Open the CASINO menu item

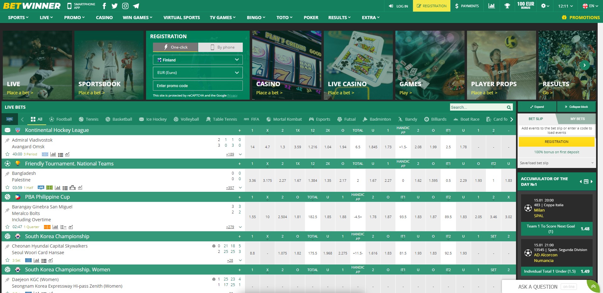(x=104, y=18)
